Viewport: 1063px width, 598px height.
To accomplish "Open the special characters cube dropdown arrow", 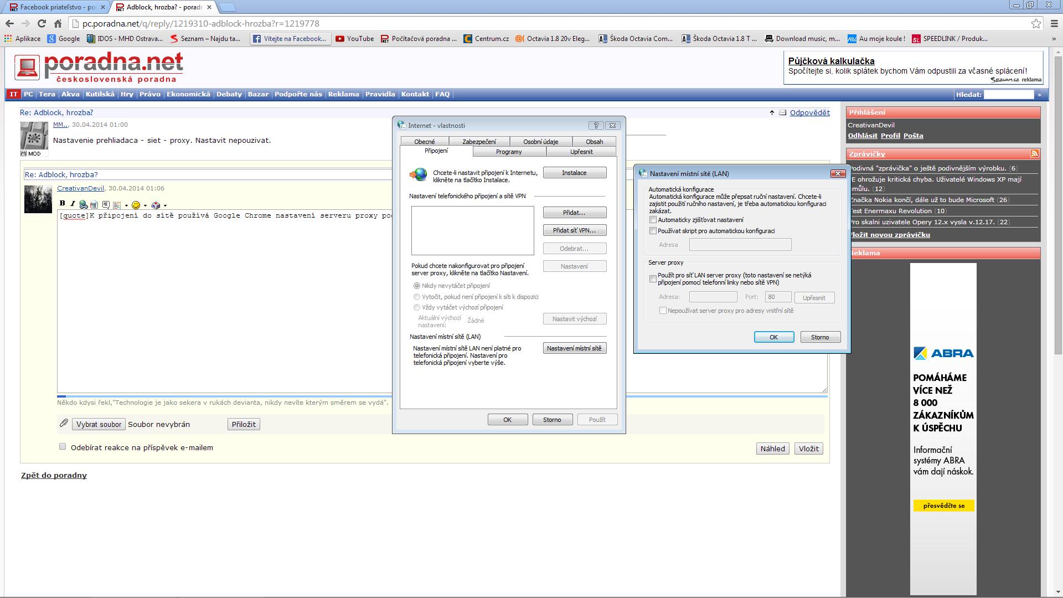I will [165, 206].
